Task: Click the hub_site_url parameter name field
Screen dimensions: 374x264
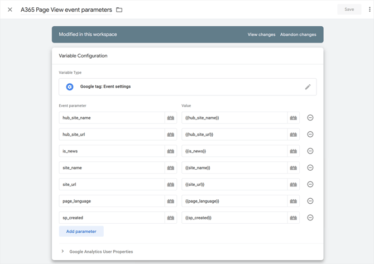Action: [112, 135]
